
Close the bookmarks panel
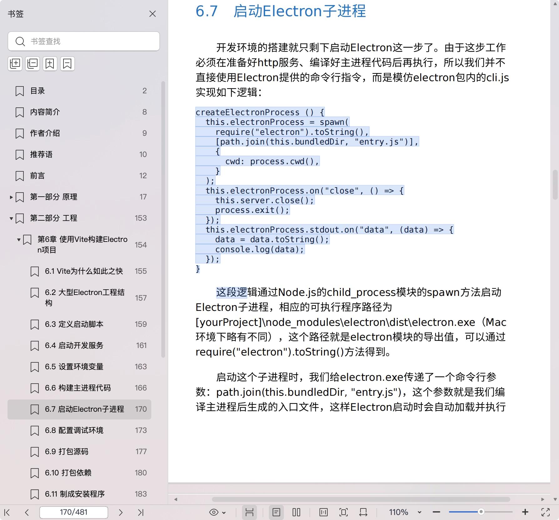[153, 14]
